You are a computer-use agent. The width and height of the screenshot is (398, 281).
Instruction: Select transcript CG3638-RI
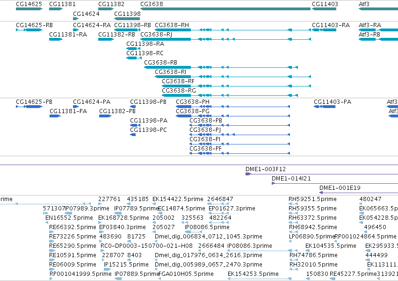coord(170,72)
